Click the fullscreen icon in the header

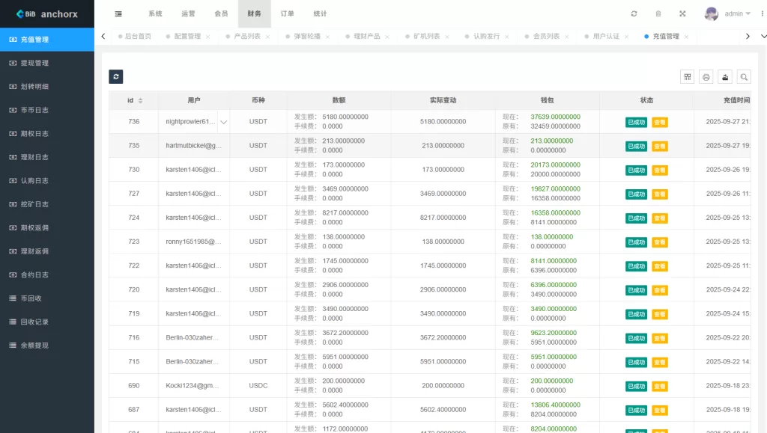coord(683,13)
